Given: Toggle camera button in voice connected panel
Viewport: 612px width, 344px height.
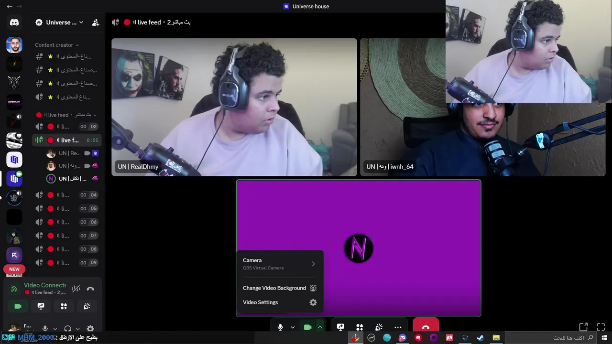Looking at the screenshot, I should pos(18,306).
